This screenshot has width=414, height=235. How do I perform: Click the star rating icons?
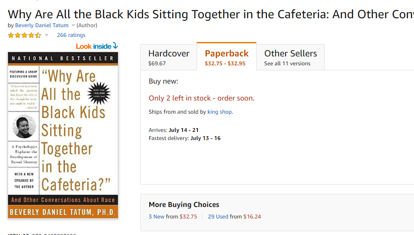point(25,35)
